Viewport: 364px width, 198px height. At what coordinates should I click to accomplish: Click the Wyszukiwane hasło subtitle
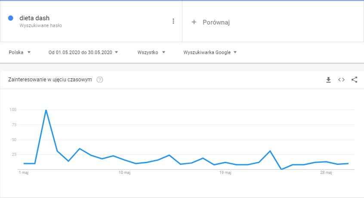click(40, 25)
